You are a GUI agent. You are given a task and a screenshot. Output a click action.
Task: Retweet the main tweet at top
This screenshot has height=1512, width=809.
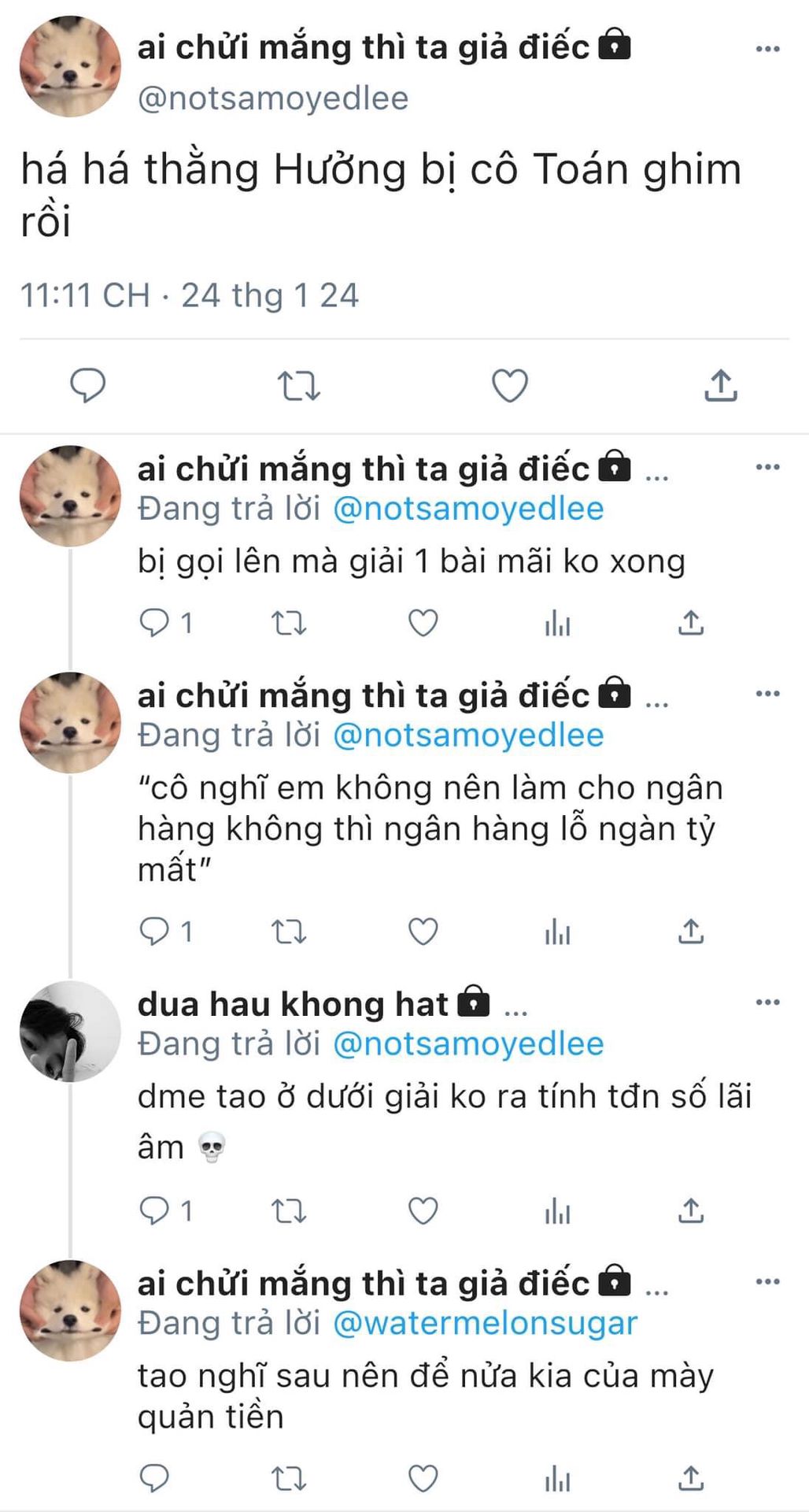point(298,386)
